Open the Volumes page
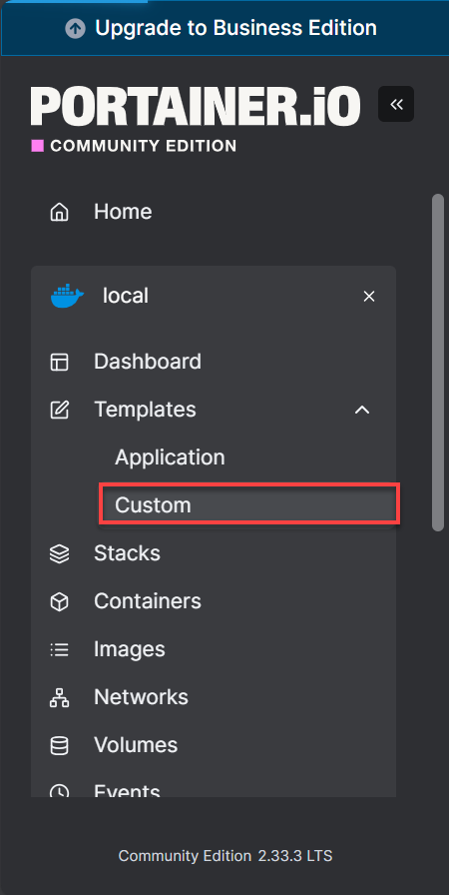The height and width of the screenshot is (895, 449). pos(136,745)
